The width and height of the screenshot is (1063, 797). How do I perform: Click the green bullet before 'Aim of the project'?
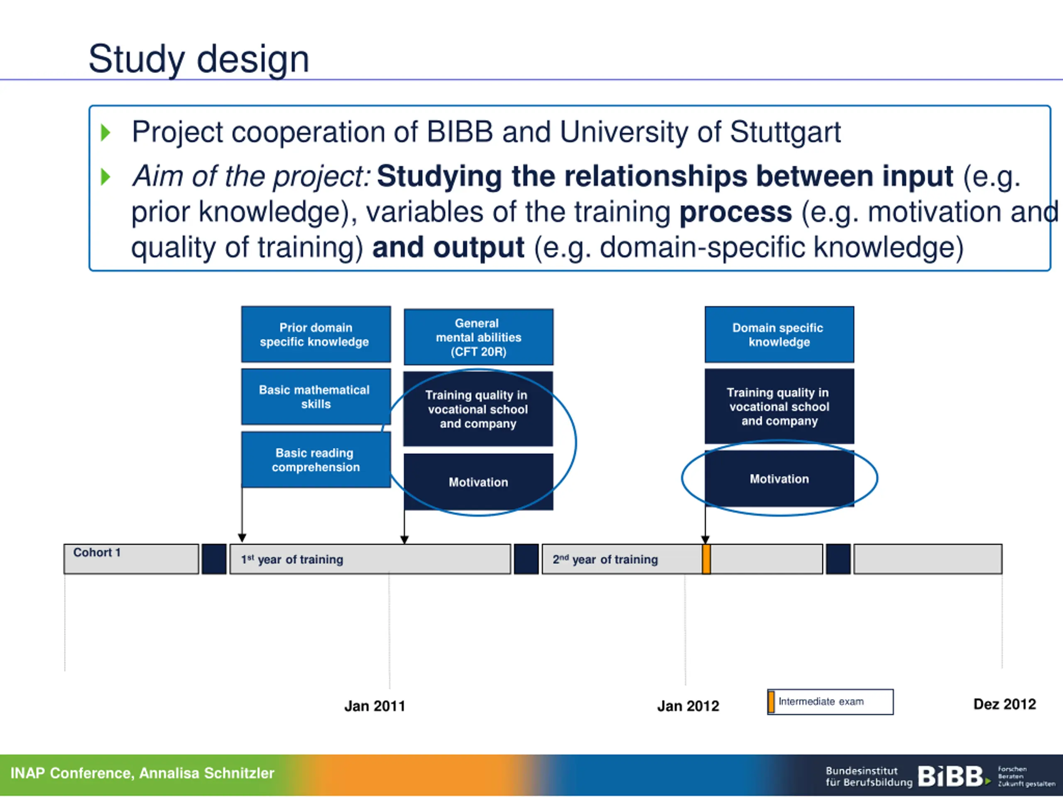click(x=106, y=177)
